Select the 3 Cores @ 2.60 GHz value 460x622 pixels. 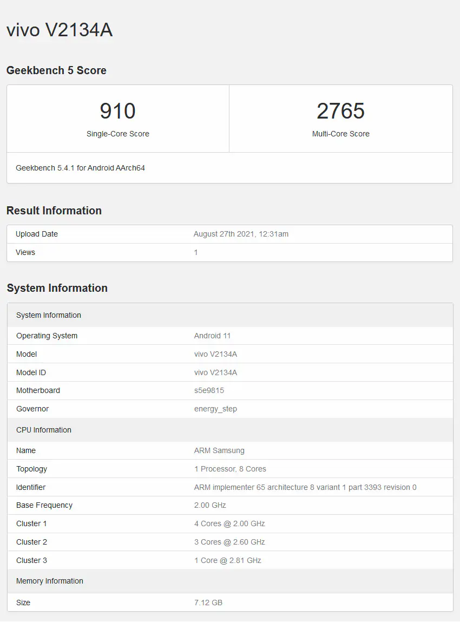[229, 542]
